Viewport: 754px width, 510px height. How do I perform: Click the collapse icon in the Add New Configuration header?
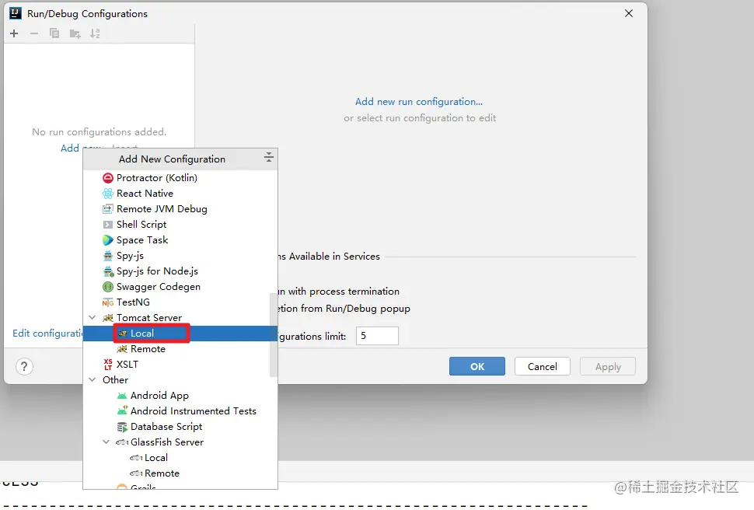(269, 157)
